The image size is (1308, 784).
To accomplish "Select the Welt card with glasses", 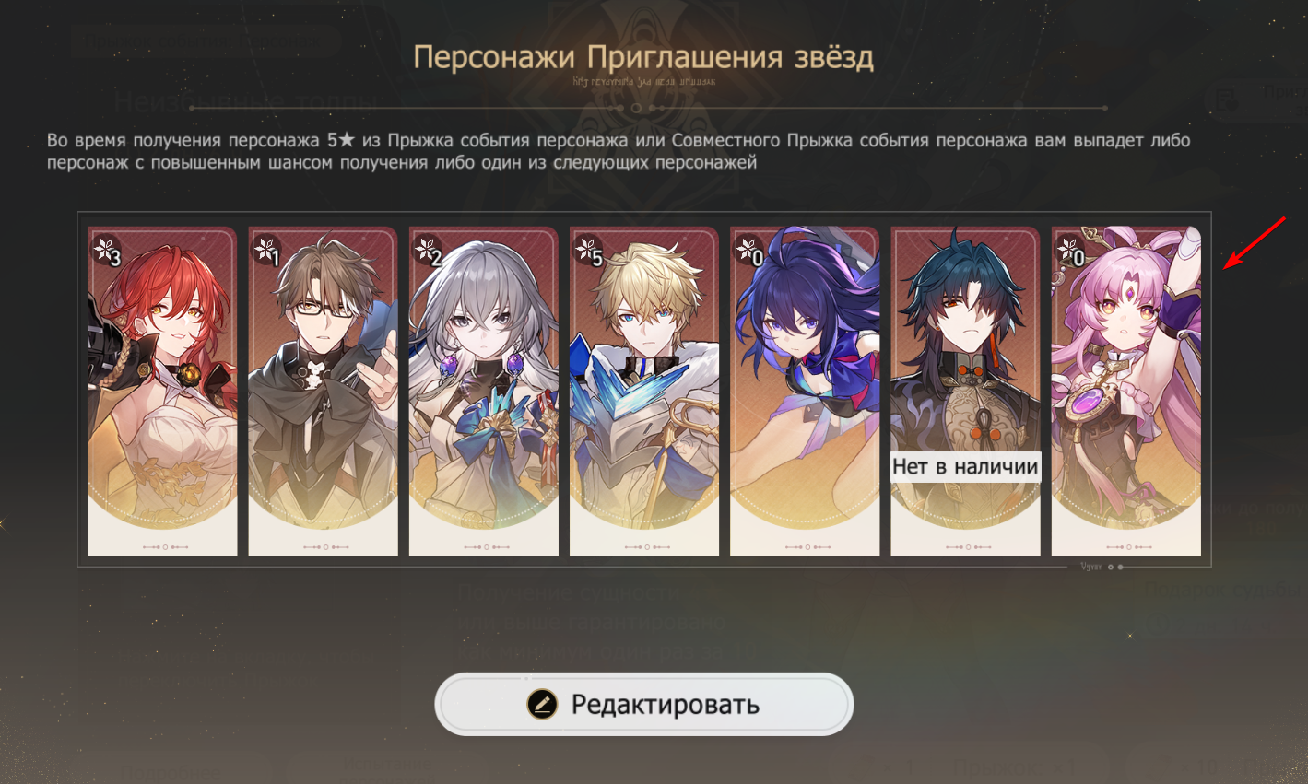I will point(323,392).
